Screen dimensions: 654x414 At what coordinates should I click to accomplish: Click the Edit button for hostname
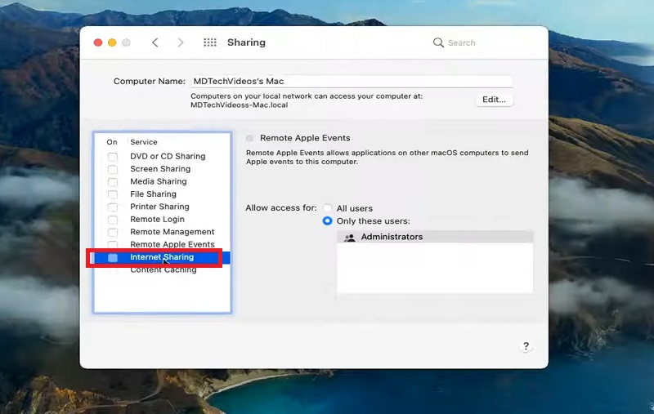pos(494,100)
